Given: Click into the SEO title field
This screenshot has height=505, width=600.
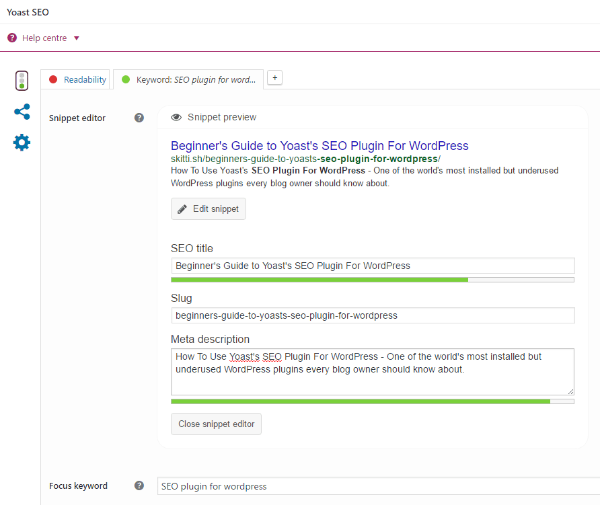Looking at the screenshot, I should click(373, 266).
